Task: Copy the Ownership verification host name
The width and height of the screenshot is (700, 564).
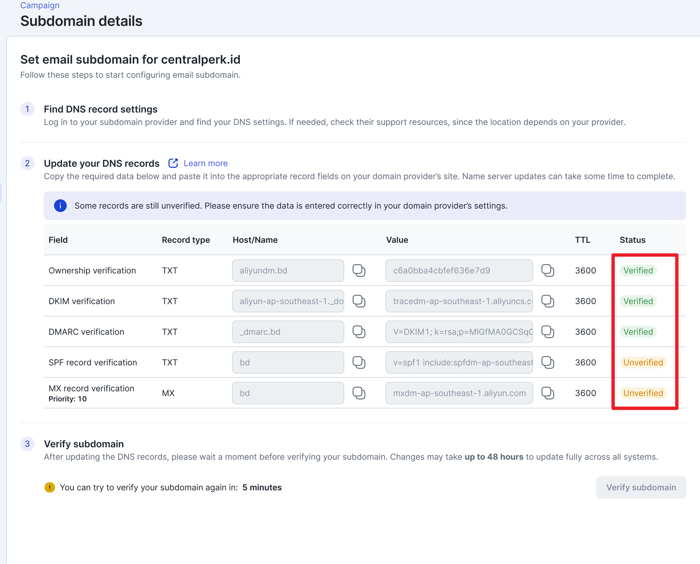Action: pyautogui.click(x=359, y=270)
